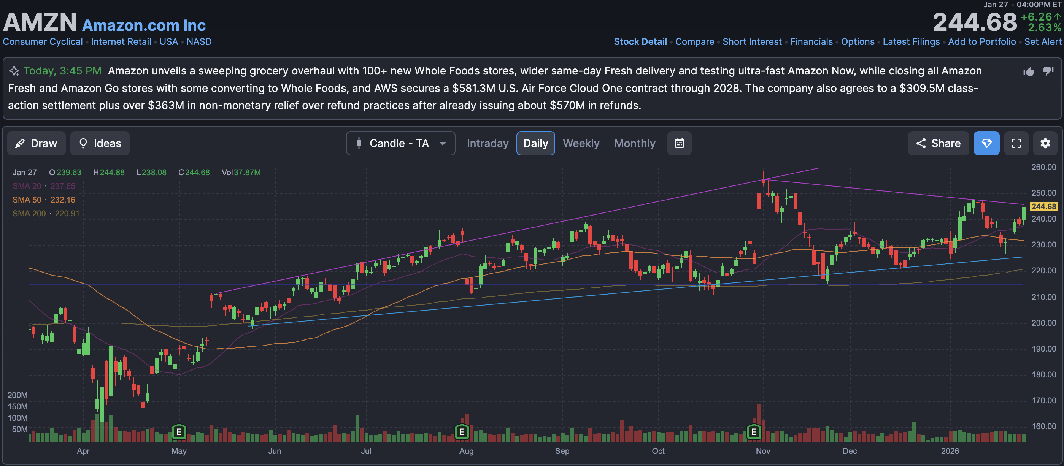This screenshot has width=1064, height=466.
Task: Click the May earnings E marker
Action: pyautogui.click(x=179, y=432)
